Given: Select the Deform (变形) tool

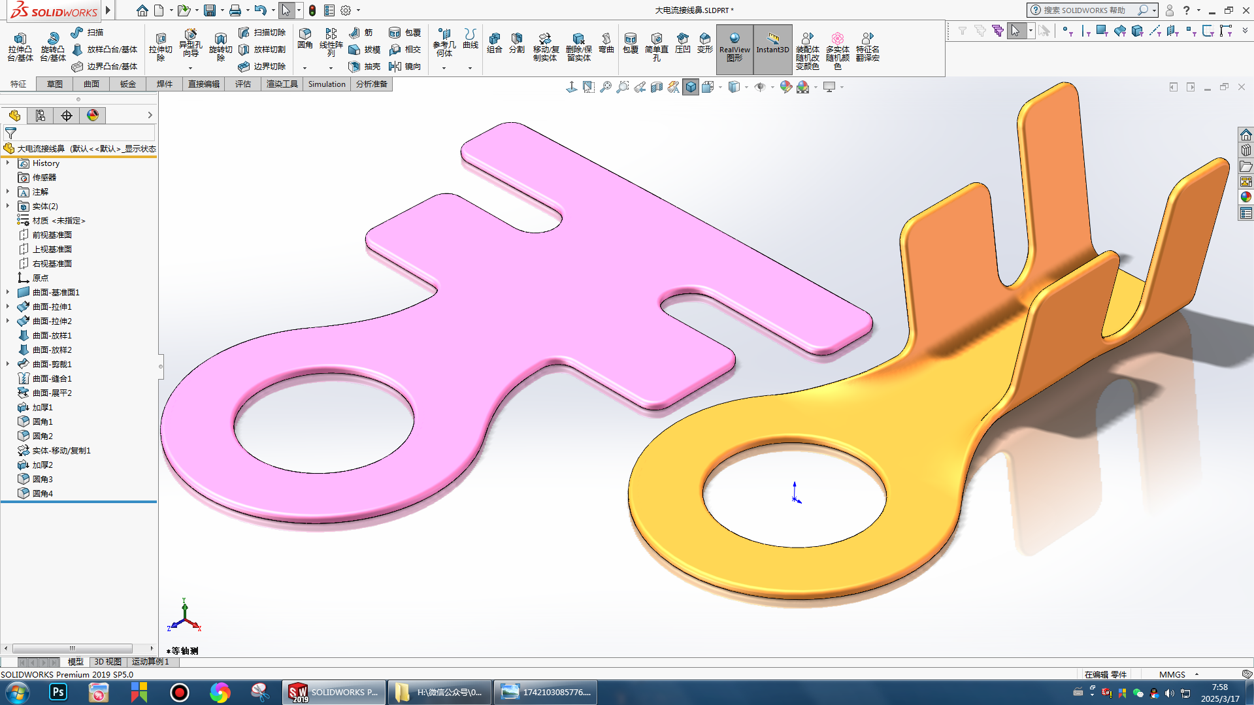Looking at the screenshot, I should [x=704, y=42].
